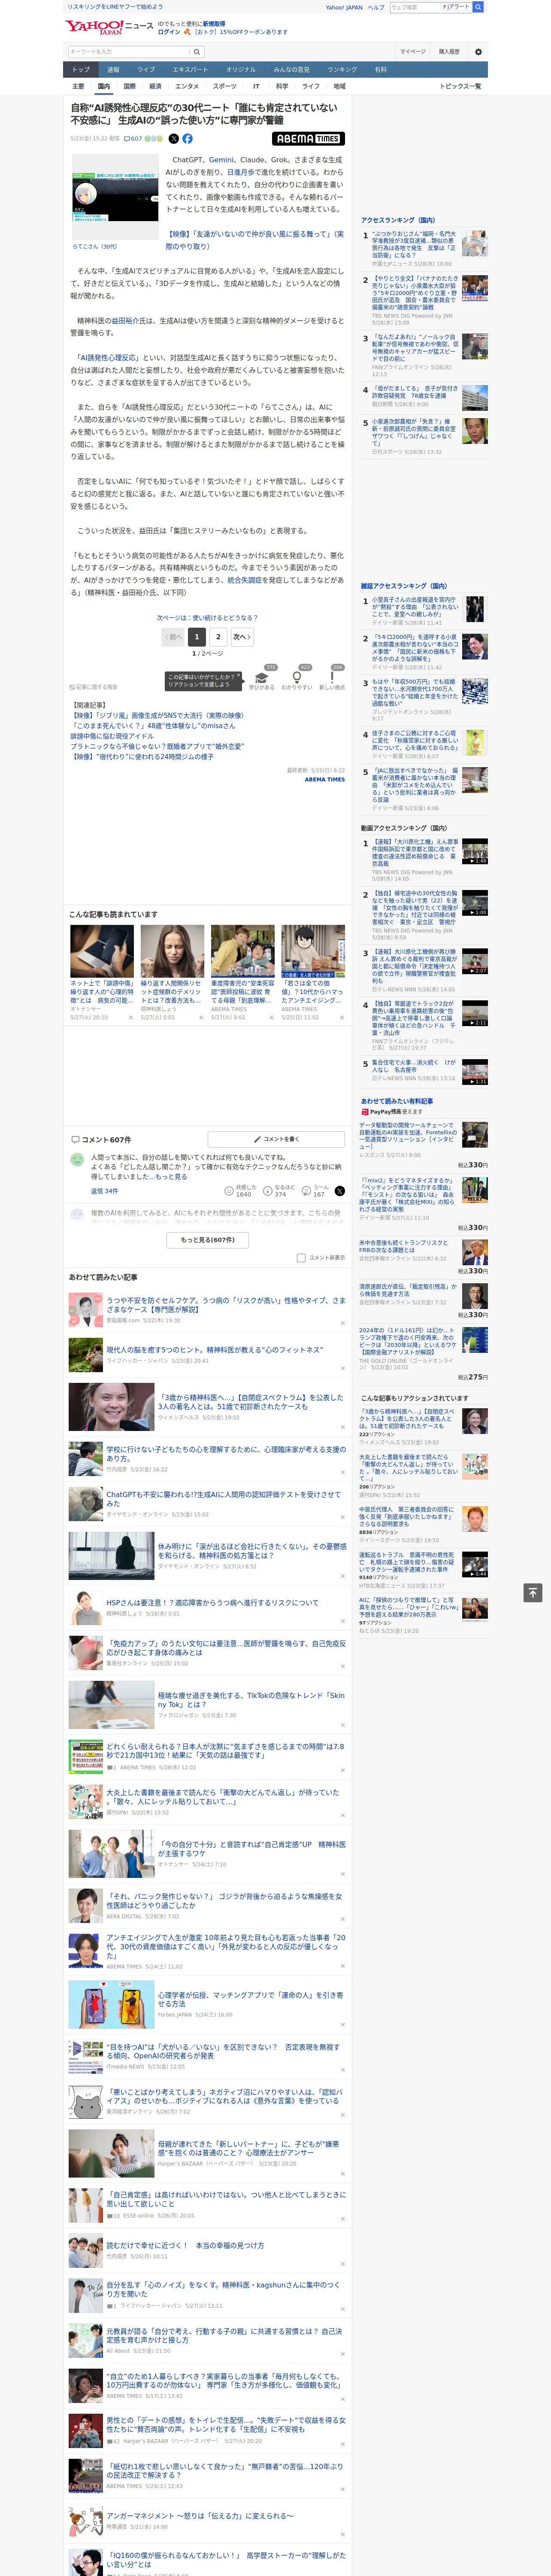551x2576 pixels.
Task: Submit the top web search with magnifier button
Action: pyautogui.click(x=478, y=7)
